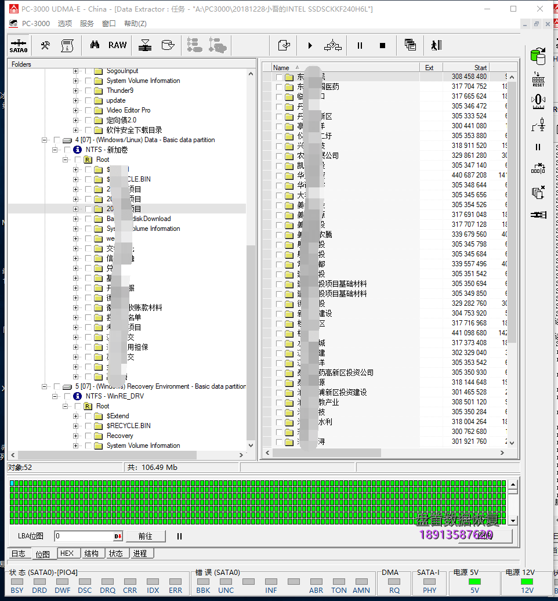Expand the Video Editor Pro folder node
Viewport: 558px width, 601px height.
(75, 110)
